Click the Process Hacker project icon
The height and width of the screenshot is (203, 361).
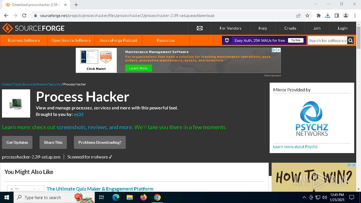pyautogui.click(x=16, y=103)
